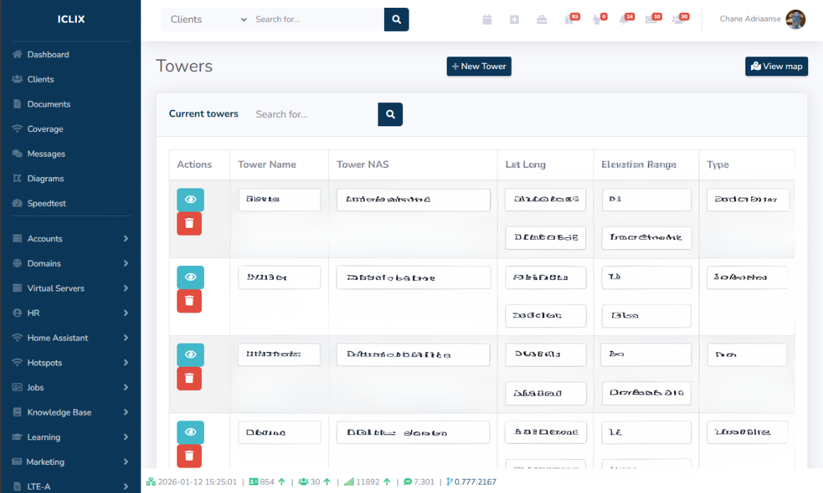Click the toolbox icon in the header
The height and width of the screenshot is (493, 823).
pyautogui.click(x=541, y=20)
